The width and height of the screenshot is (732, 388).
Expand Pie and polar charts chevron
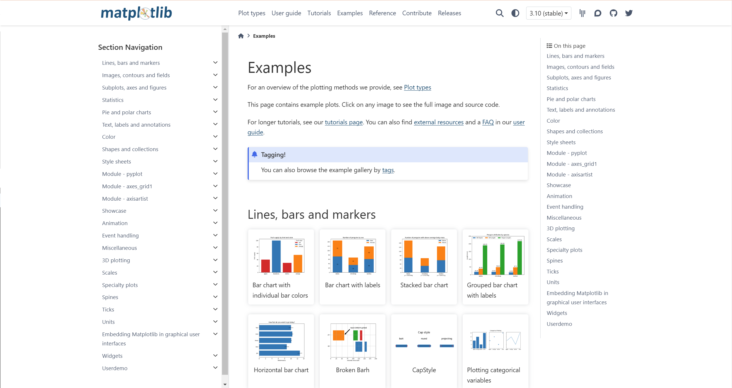(215, 112)
